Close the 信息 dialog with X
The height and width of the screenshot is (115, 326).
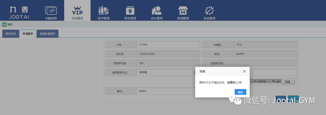244,71
